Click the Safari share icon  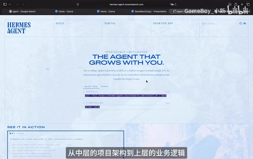point(236,4)
